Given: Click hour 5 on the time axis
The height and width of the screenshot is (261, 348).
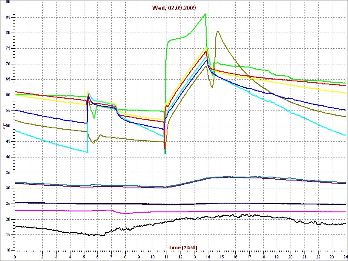Looking at the screenshot, I should [84, 257].
